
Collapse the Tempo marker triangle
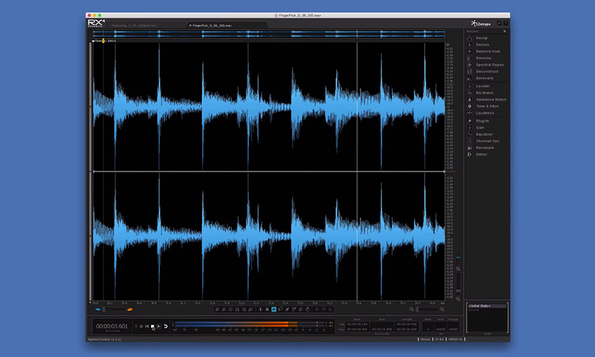(93, 41)
